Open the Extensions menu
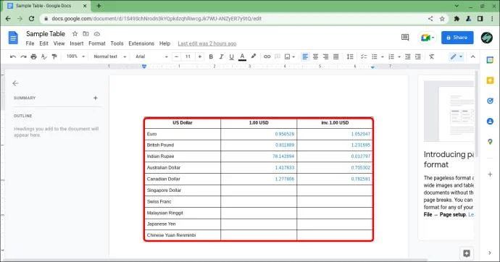Viewport: 500px width, 262px height. [x=141, y=43]
